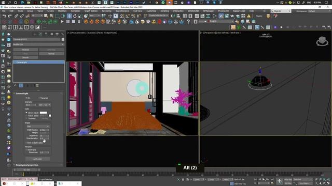Open the Phoenix FD menu
332x186 pixels.
[224, 11]
